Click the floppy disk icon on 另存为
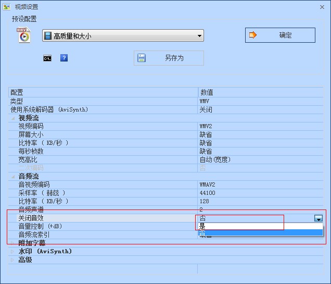 (142, 58)
